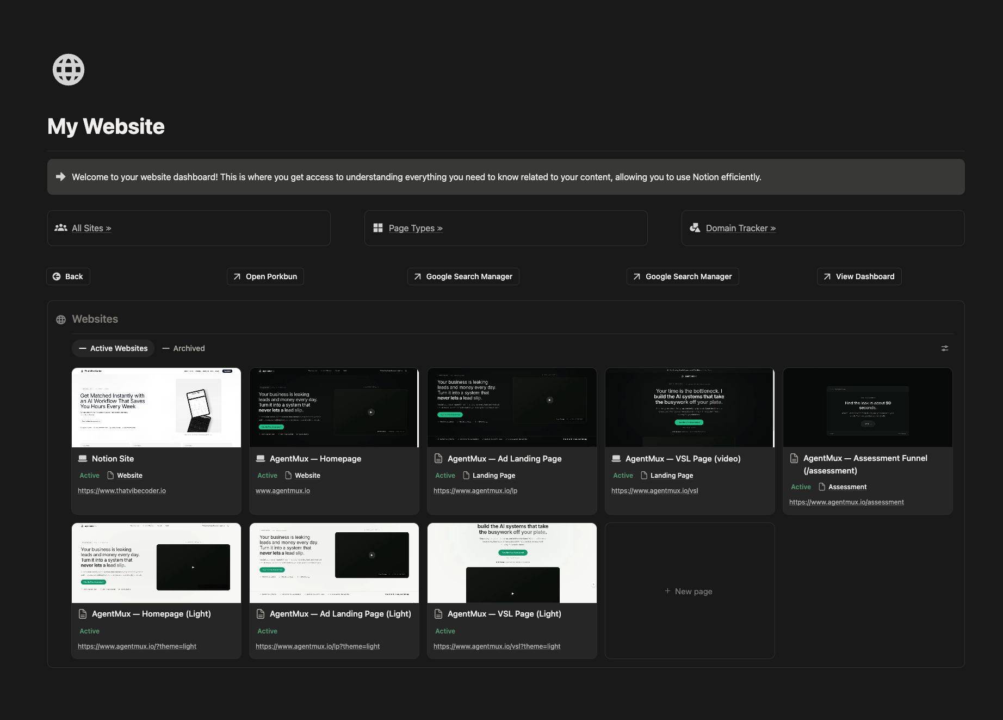Viewport: 1003px width, 720px height.
Task: Click the globe icon beside Websites heading
Action: pos(61,319)
